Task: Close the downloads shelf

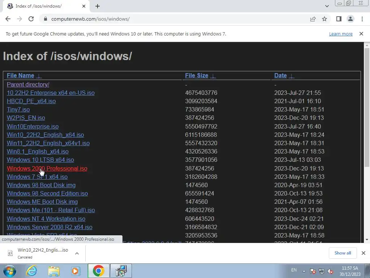Action: point(363,253)
